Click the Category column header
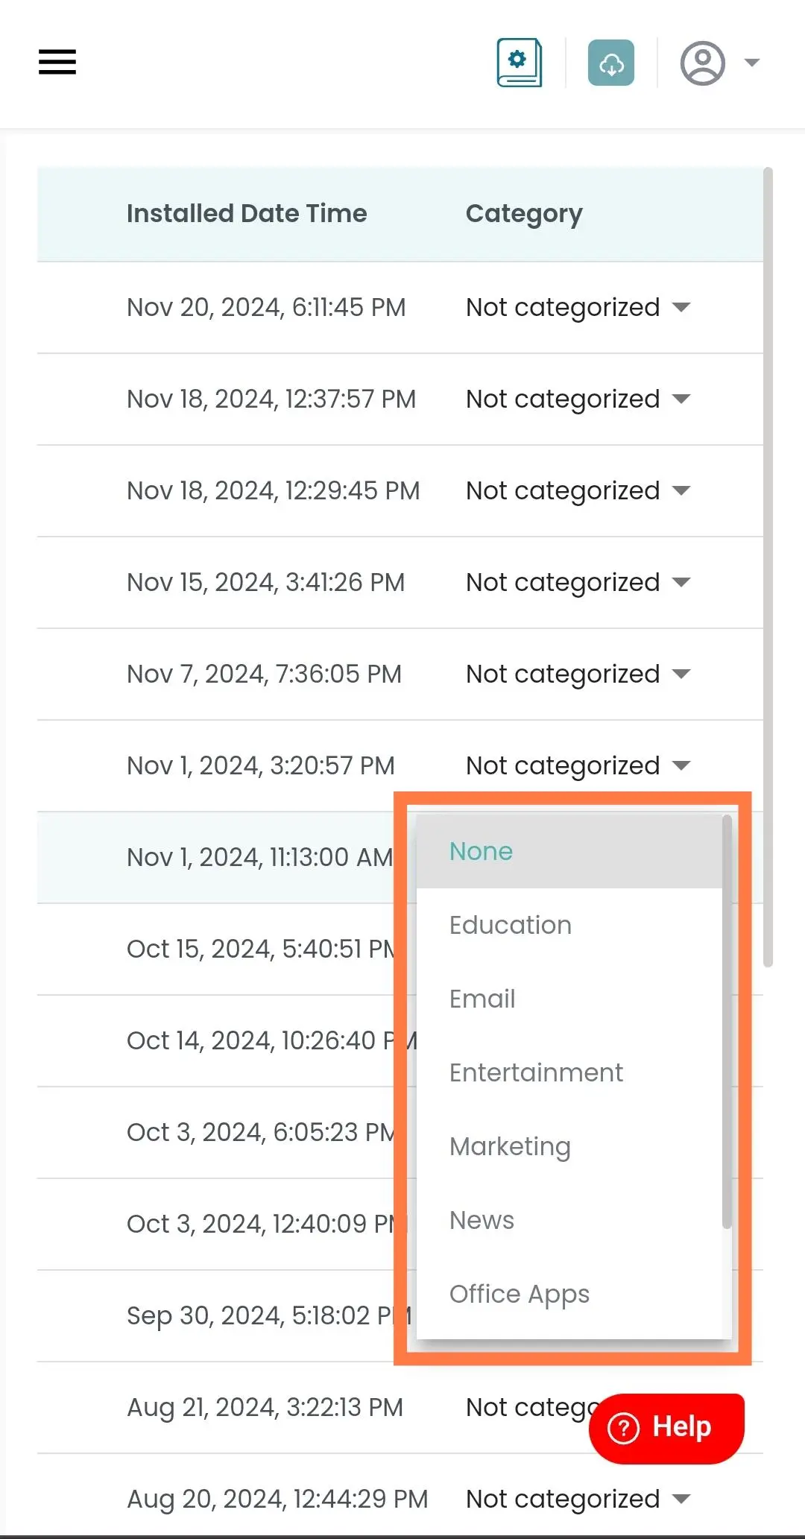The width and height of the screenshot is (805, 1539). tap(524, 214)
